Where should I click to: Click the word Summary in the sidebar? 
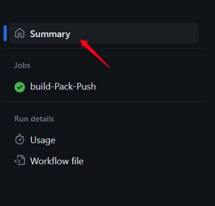50,34
